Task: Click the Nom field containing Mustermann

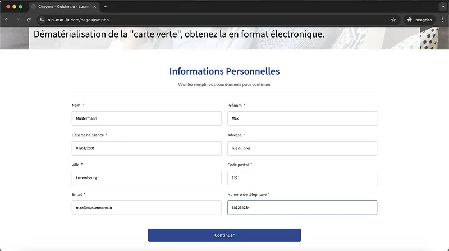Action: tap(146, 118)
